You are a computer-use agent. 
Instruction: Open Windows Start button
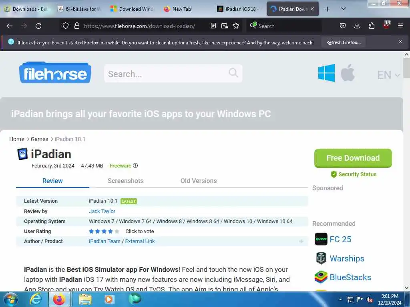pyautogui.click(x=11, y=299)
